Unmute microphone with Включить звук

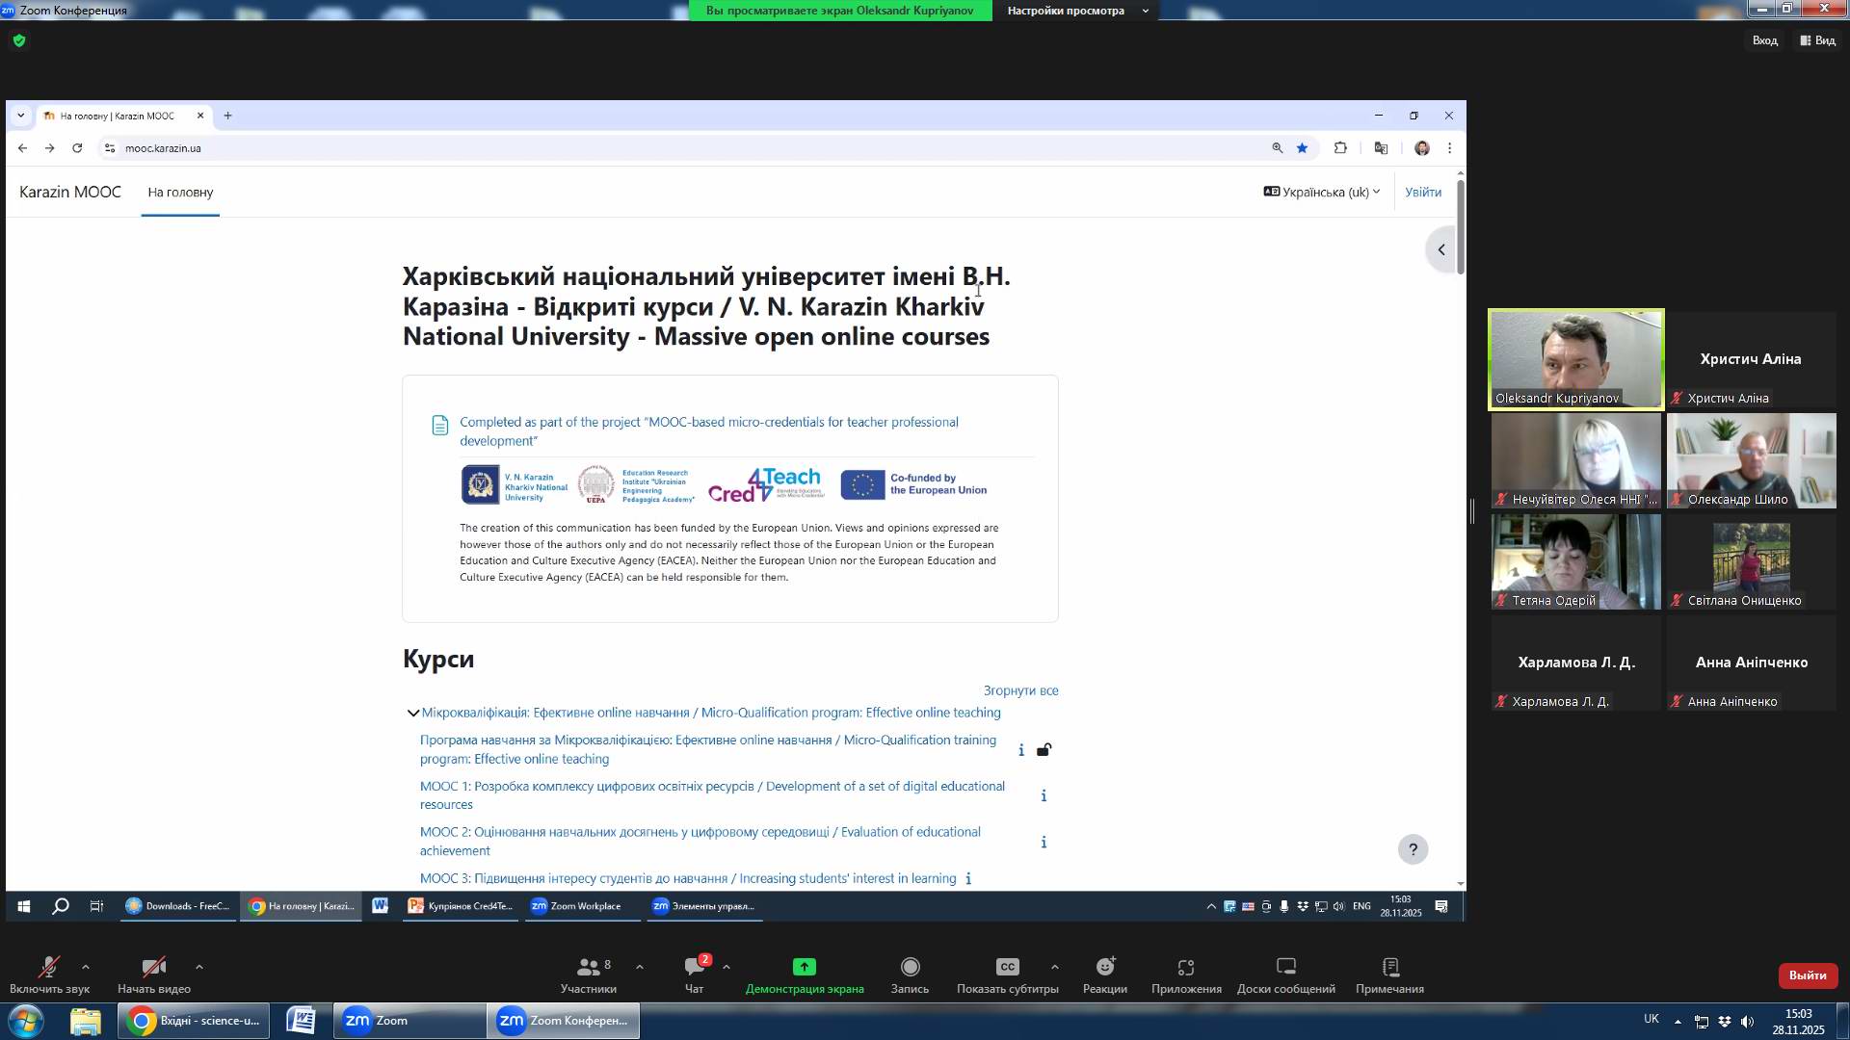tap(49, 967)
